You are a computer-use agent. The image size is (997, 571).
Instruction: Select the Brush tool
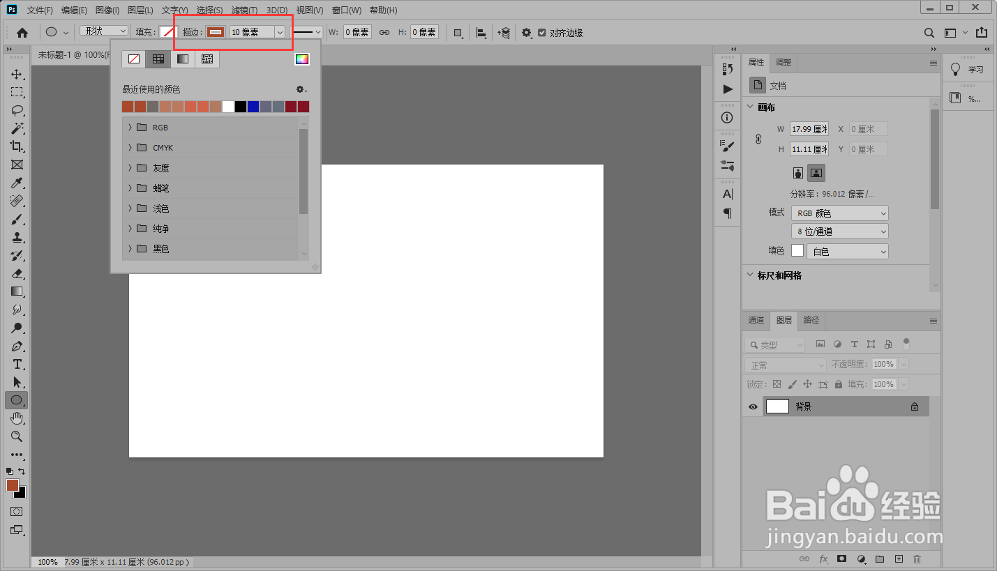tap(17, 219)
